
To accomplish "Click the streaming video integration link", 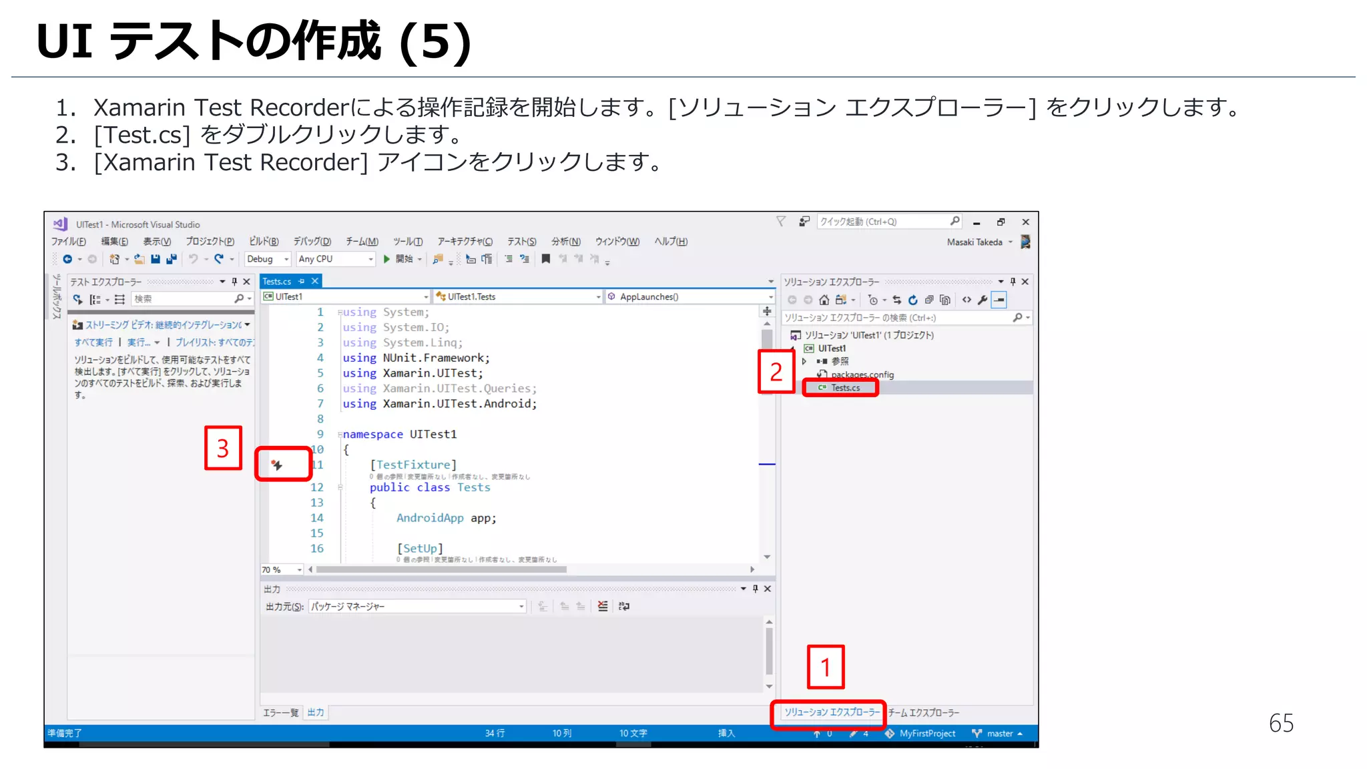I will [164, 325].
